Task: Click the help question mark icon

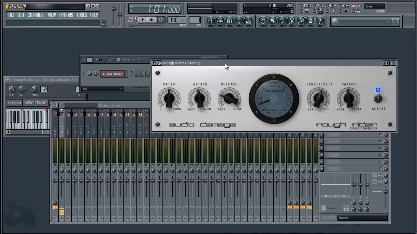Action: [x=320, y=21]
